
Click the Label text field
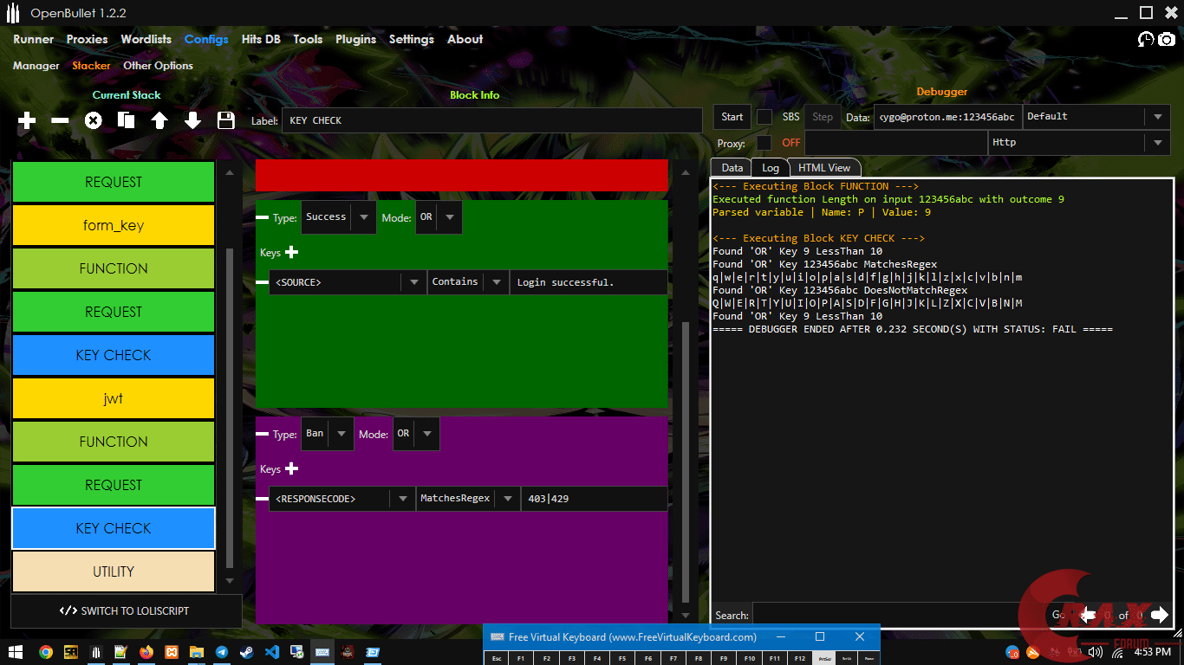(x=491, y=120)
